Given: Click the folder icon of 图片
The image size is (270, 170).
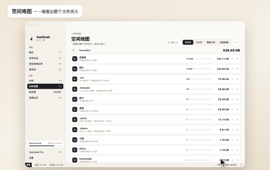Looking at the screenshot, I should click(x=75, y=69).
